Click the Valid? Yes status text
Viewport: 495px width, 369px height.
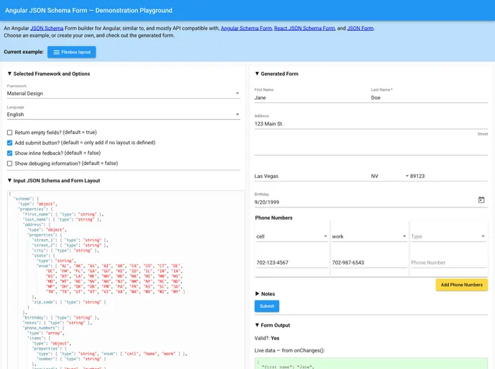coord(267,338)
